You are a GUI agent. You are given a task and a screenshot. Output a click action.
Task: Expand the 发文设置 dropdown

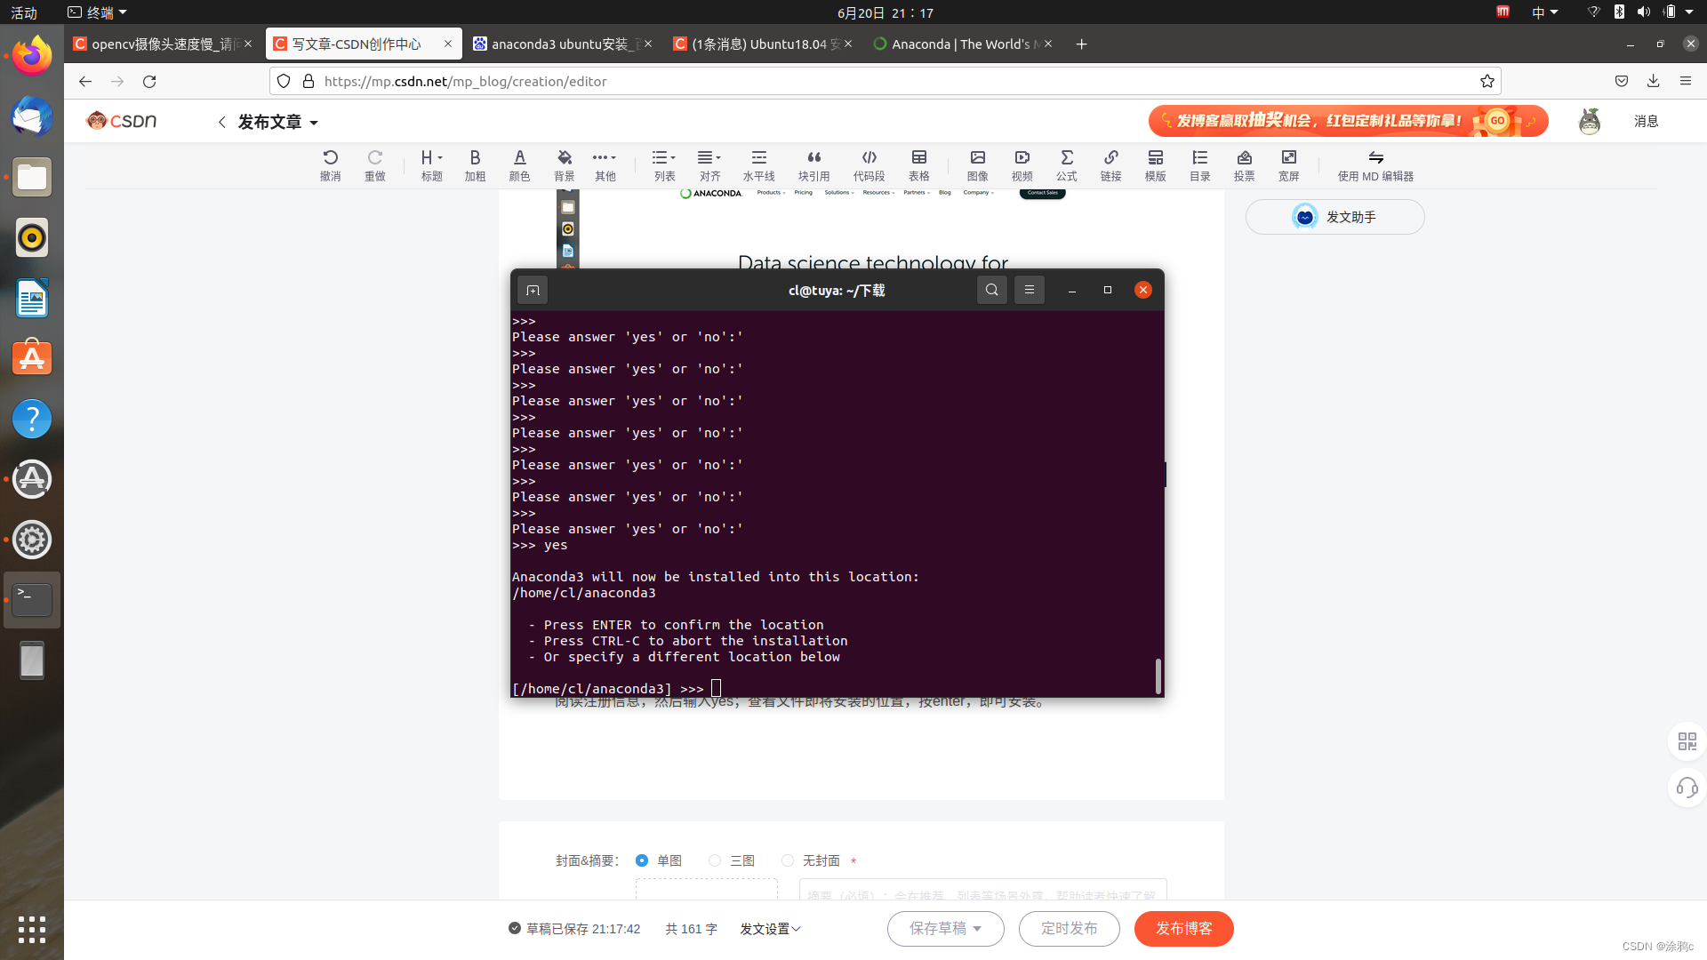point(770,929)
